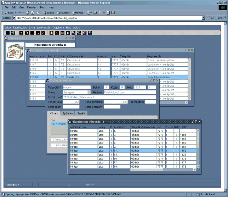228x197 pixels.
Task: Switch to the Épületek tab
Action: pos(68,113)
